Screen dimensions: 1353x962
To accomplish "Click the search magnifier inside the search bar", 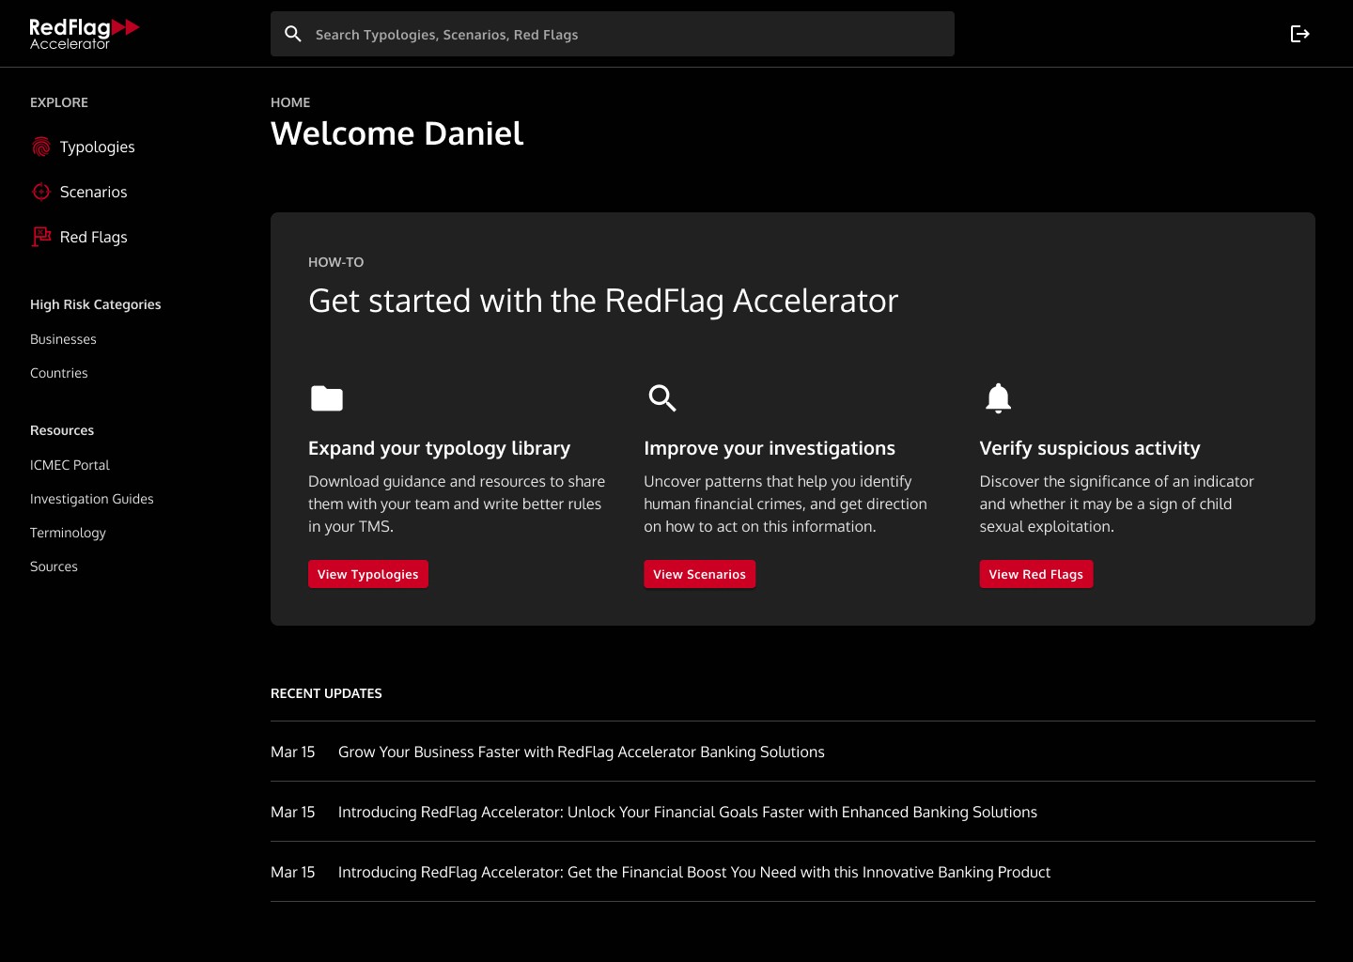I will tap(293, 34).
